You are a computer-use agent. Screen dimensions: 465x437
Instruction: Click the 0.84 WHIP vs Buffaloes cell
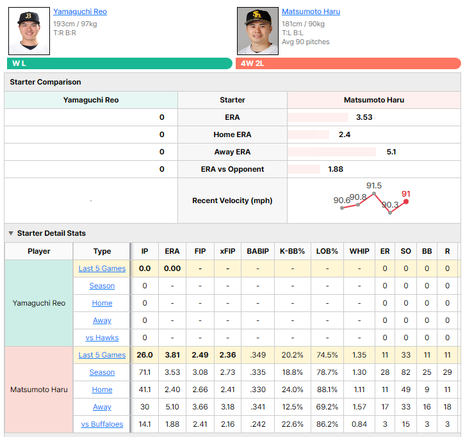(x=359, y=424)
